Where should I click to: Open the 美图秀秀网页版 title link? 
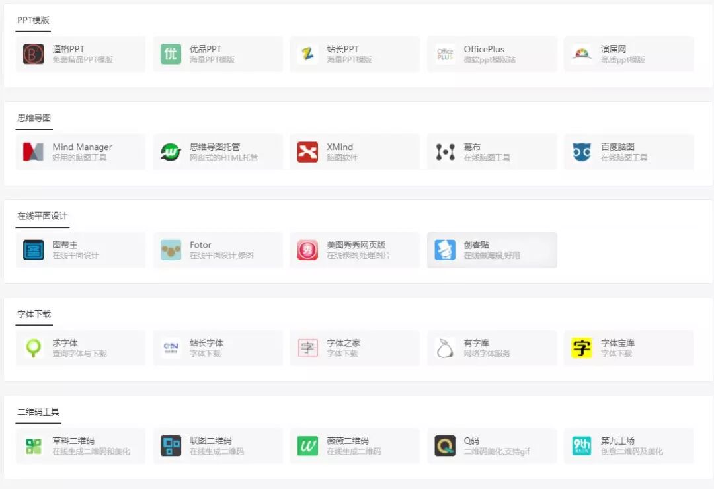click(x=356, y=245)
